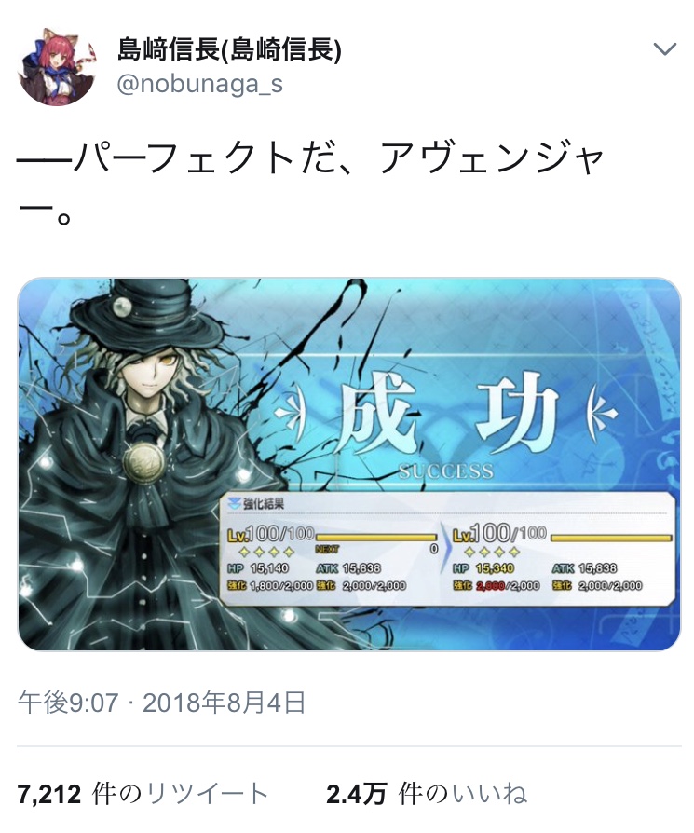Click the arrow between before and after stats

(445, 551)
